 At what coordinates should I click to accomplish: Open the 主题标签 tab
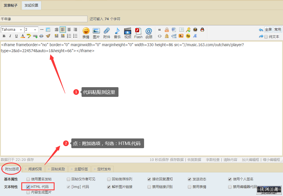coord(80,169)
